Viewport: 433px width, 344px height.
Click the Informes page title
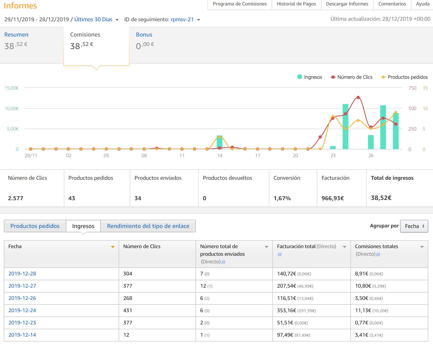[x=20, y=5]
